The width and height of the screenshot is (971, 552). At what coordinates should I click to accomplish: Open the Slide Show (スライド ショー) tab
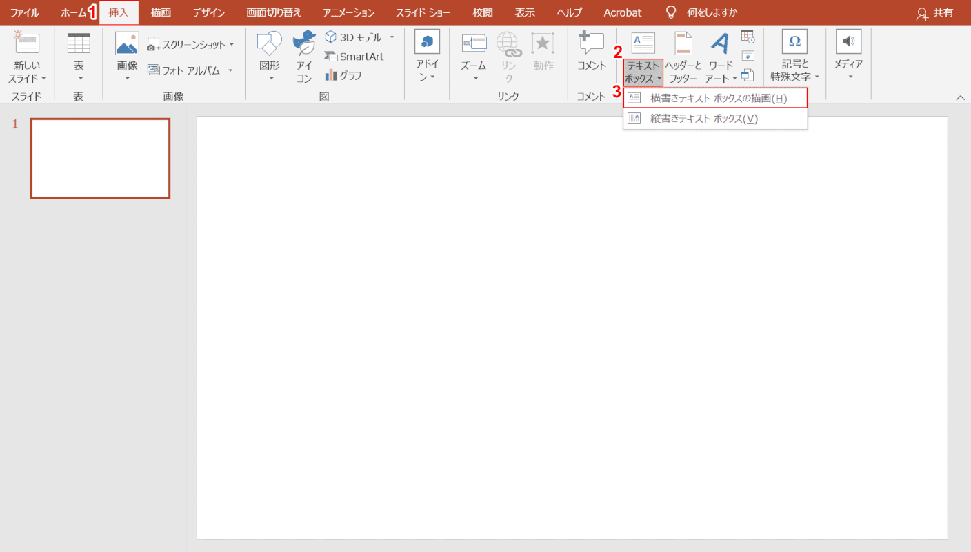[423, 12]
